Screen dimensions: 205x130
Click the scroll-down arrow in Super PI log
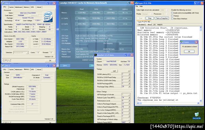[x=201, y=101]
